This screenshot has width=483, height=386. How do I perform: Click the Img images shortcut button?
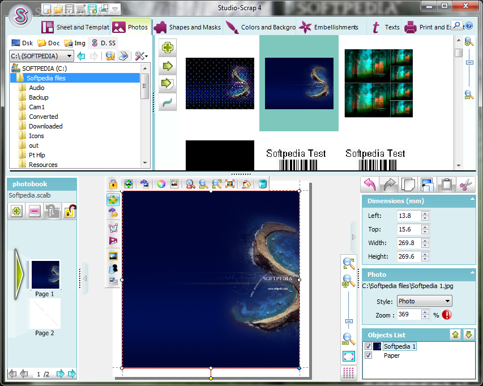[75, 43]
